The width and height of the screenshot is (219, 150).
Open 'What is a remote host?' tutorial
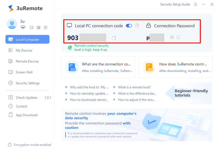point(134,87)
